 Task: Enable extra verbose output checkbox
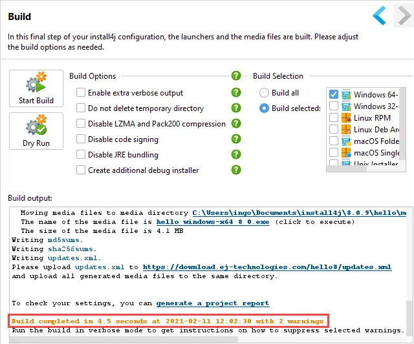(81, 93)
